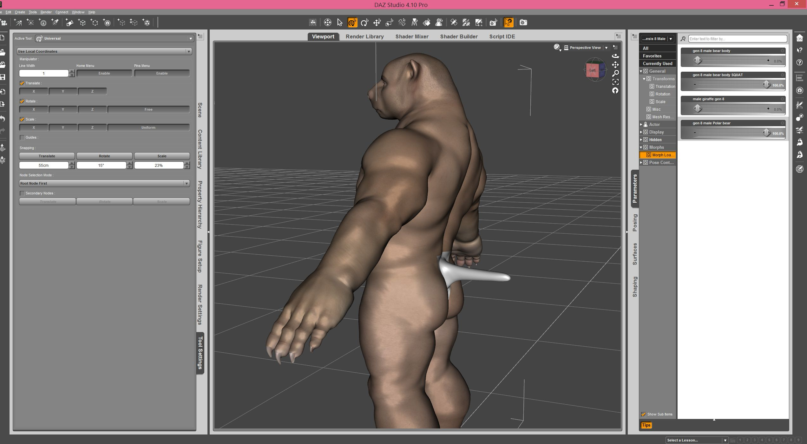The image size is (807, 444).
Task: Open the Perspective View dropdown
Action: 606,48
